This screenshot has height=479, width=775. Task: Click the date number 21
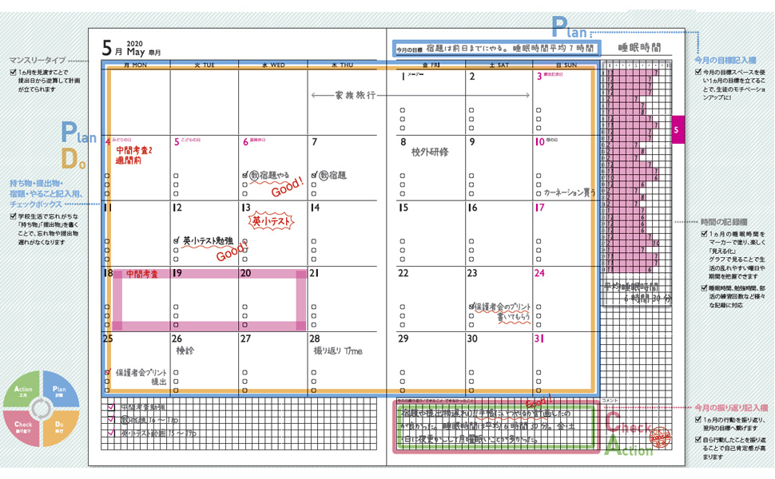click(x=314, y=273)
